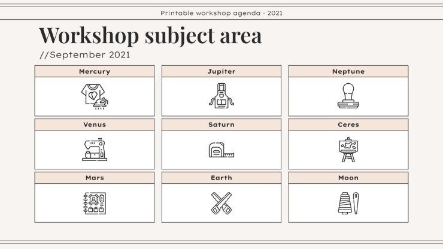Click the Jupiter header label
443x249 pixels.
221,71
